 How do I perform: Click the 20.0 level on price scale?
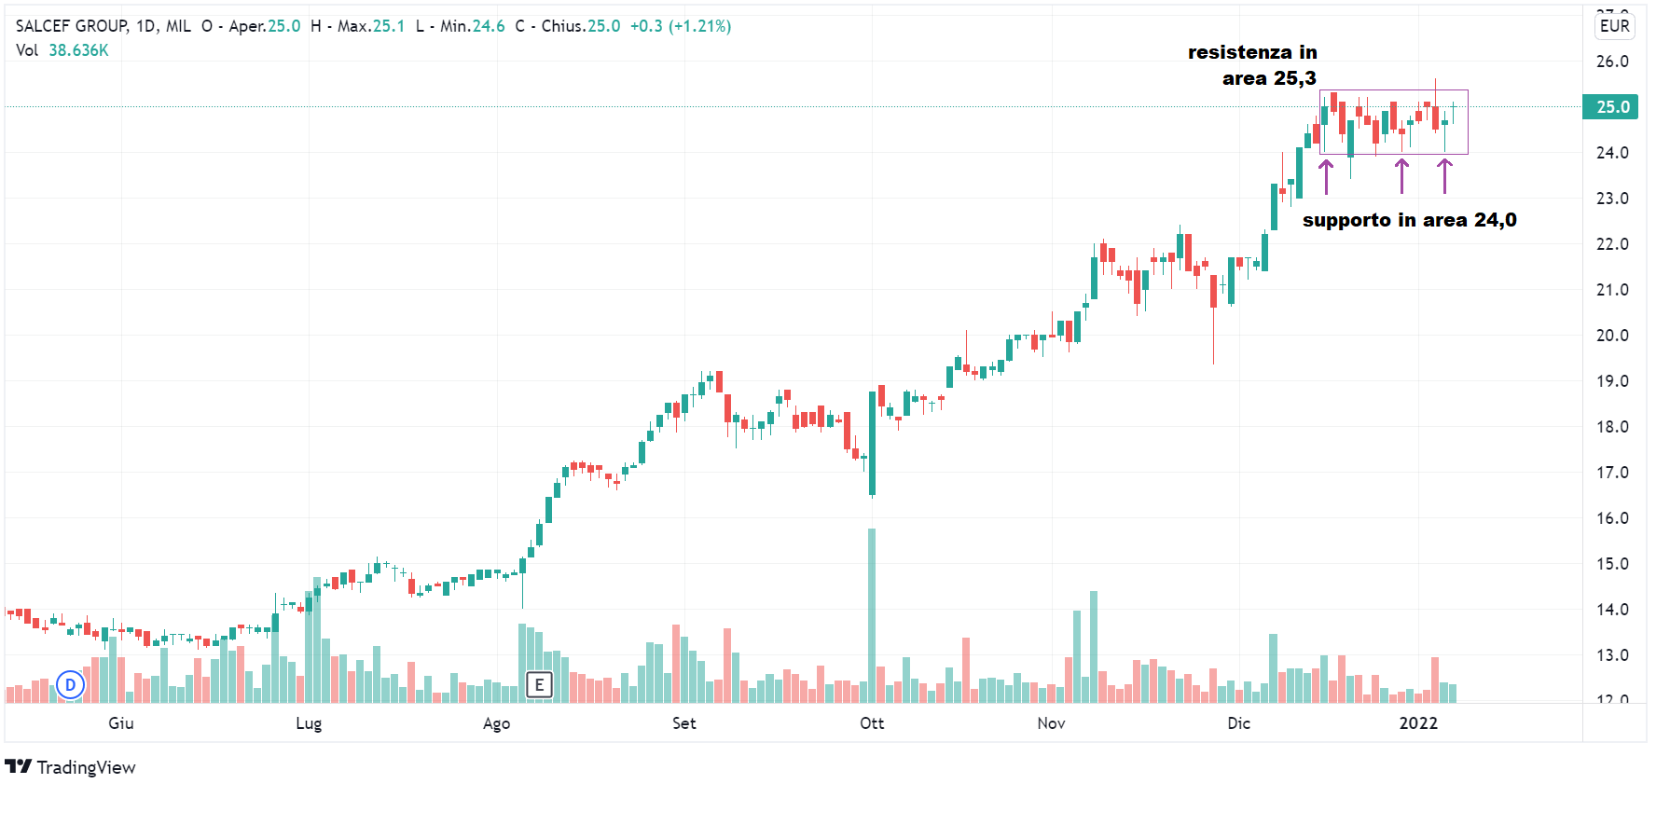point(1612,336)
